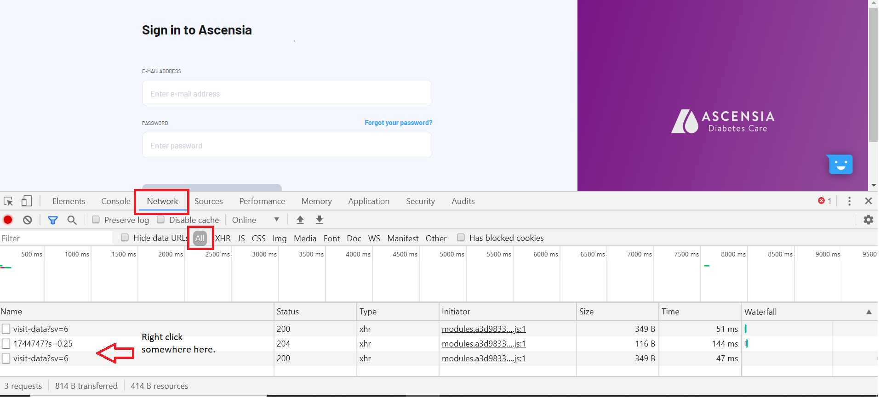Toggle the network filter funnel icon

tap(53, 220)
